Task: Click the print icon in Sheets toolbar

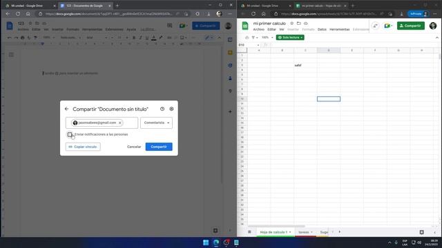Action: tap(247, 37)
